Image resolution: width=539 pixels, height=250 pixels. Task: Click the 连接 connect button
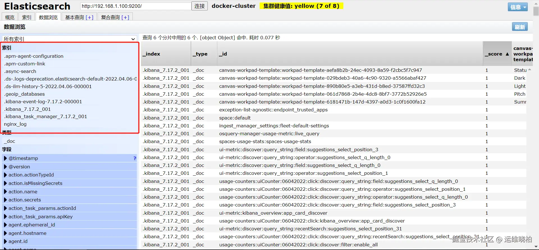pyautogui.click(x=200, y=6)
